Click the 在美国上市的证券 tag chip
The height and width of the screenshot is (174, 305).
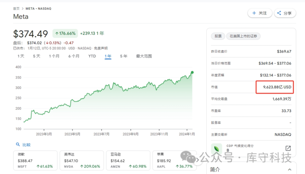point(243,36)
